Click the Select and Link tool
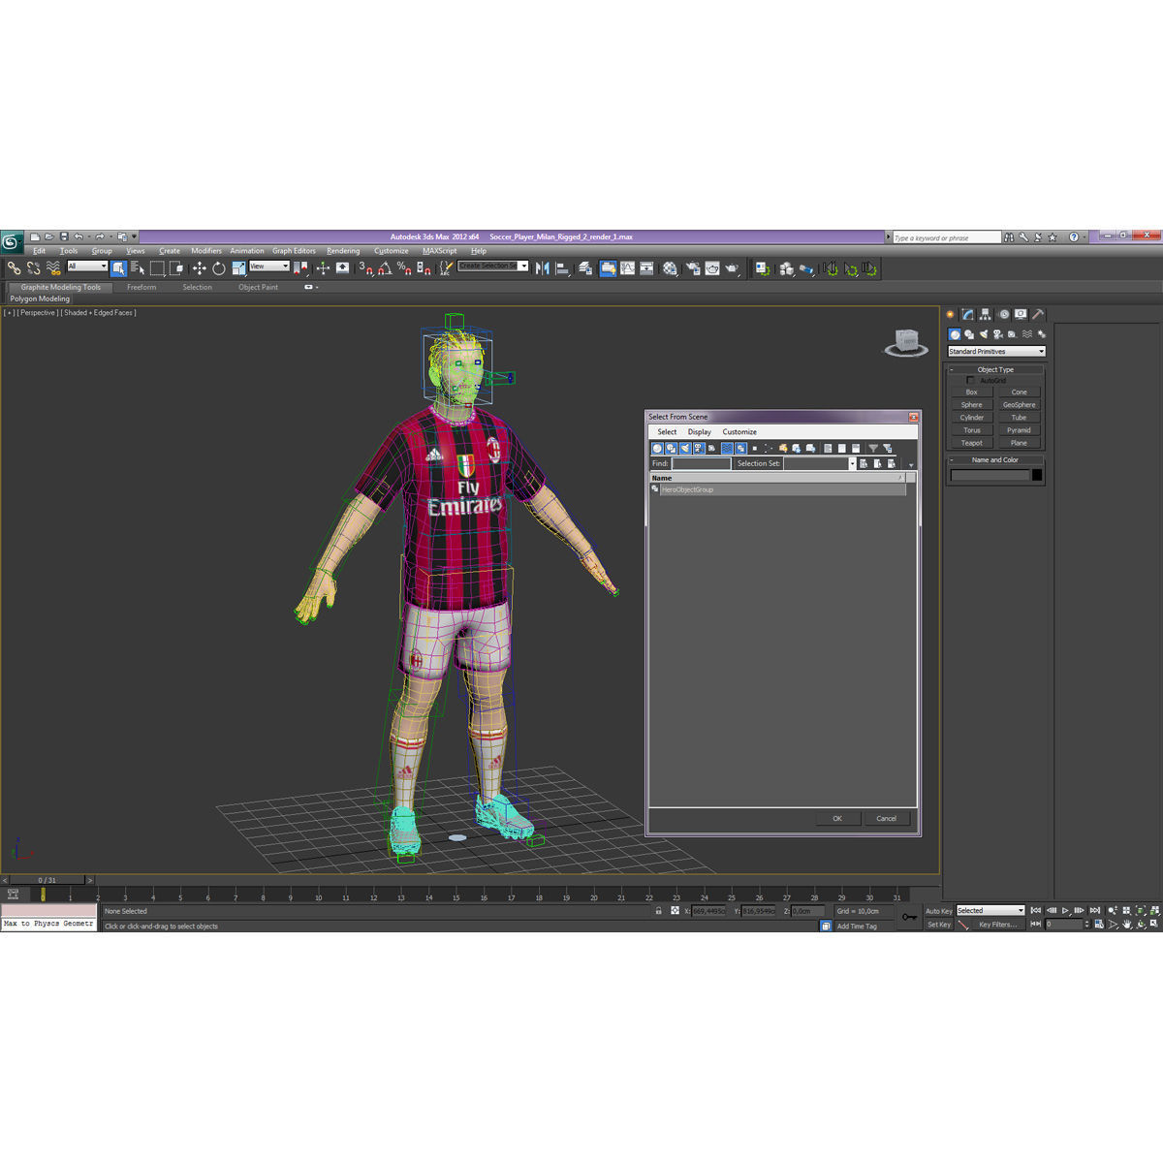 click(x=14, y=268)
